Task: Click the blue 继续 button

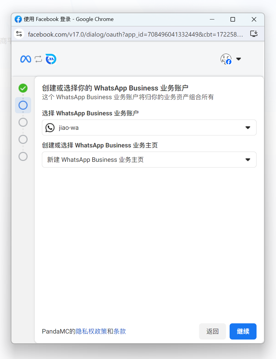Action: 243,331
